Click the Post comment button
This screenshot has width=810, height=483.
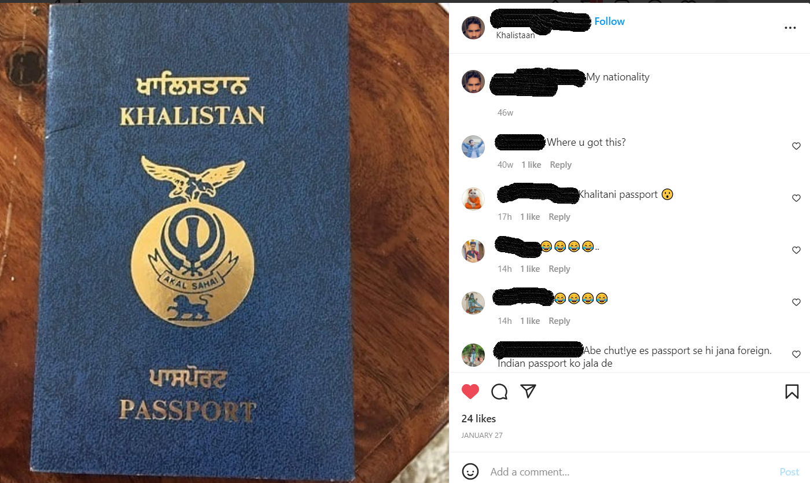coord(789,472)
